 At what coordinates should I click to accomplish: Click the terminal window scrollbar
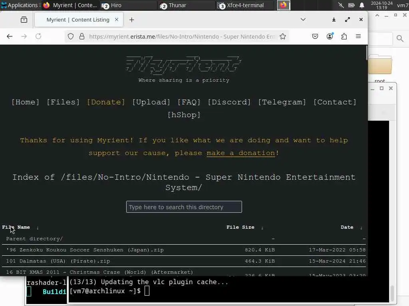click(392, 293)
